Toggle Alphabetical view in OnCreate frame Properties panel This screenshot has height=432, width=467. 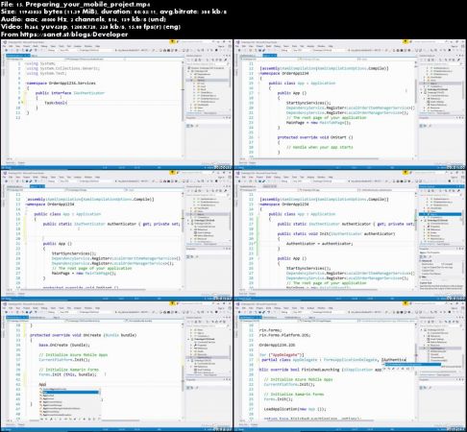tap(192, 388)
